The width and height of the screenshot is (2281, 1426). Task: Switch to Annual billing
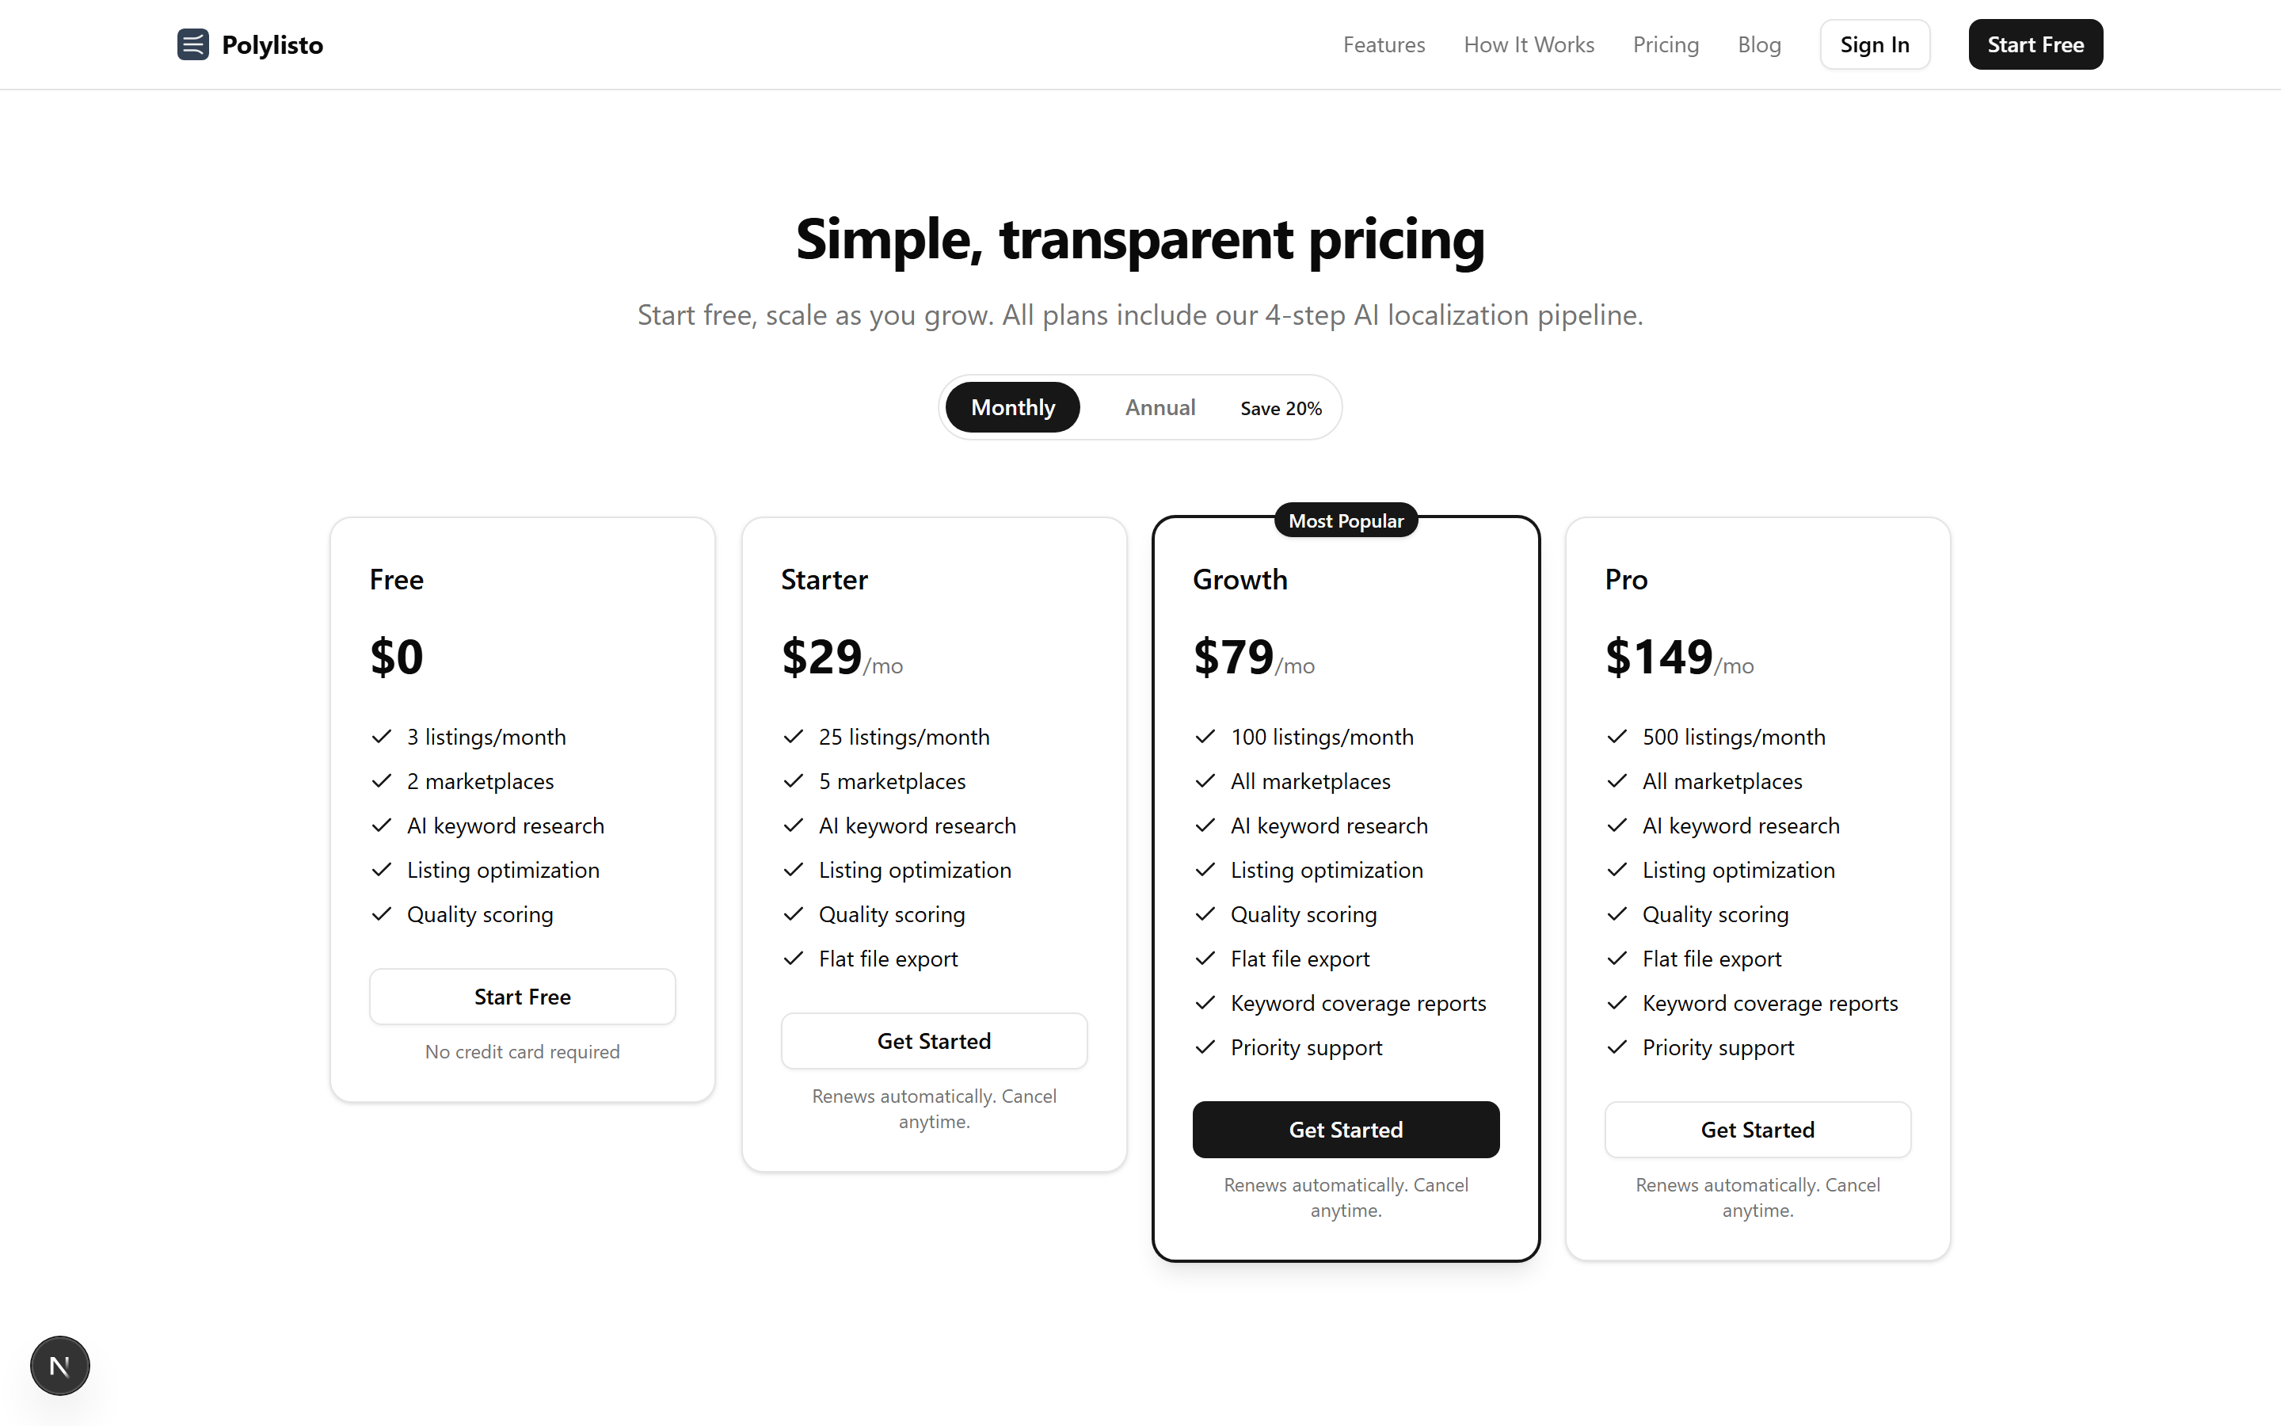click(1160, 406)
